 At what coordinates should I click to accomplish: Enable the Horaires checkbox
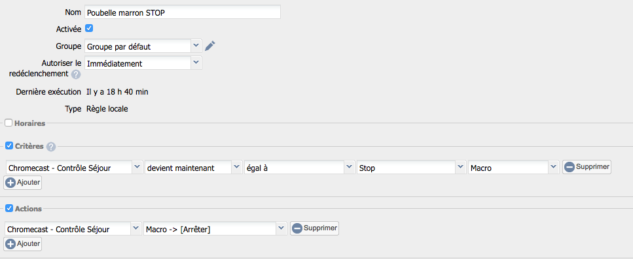(9, 123)
